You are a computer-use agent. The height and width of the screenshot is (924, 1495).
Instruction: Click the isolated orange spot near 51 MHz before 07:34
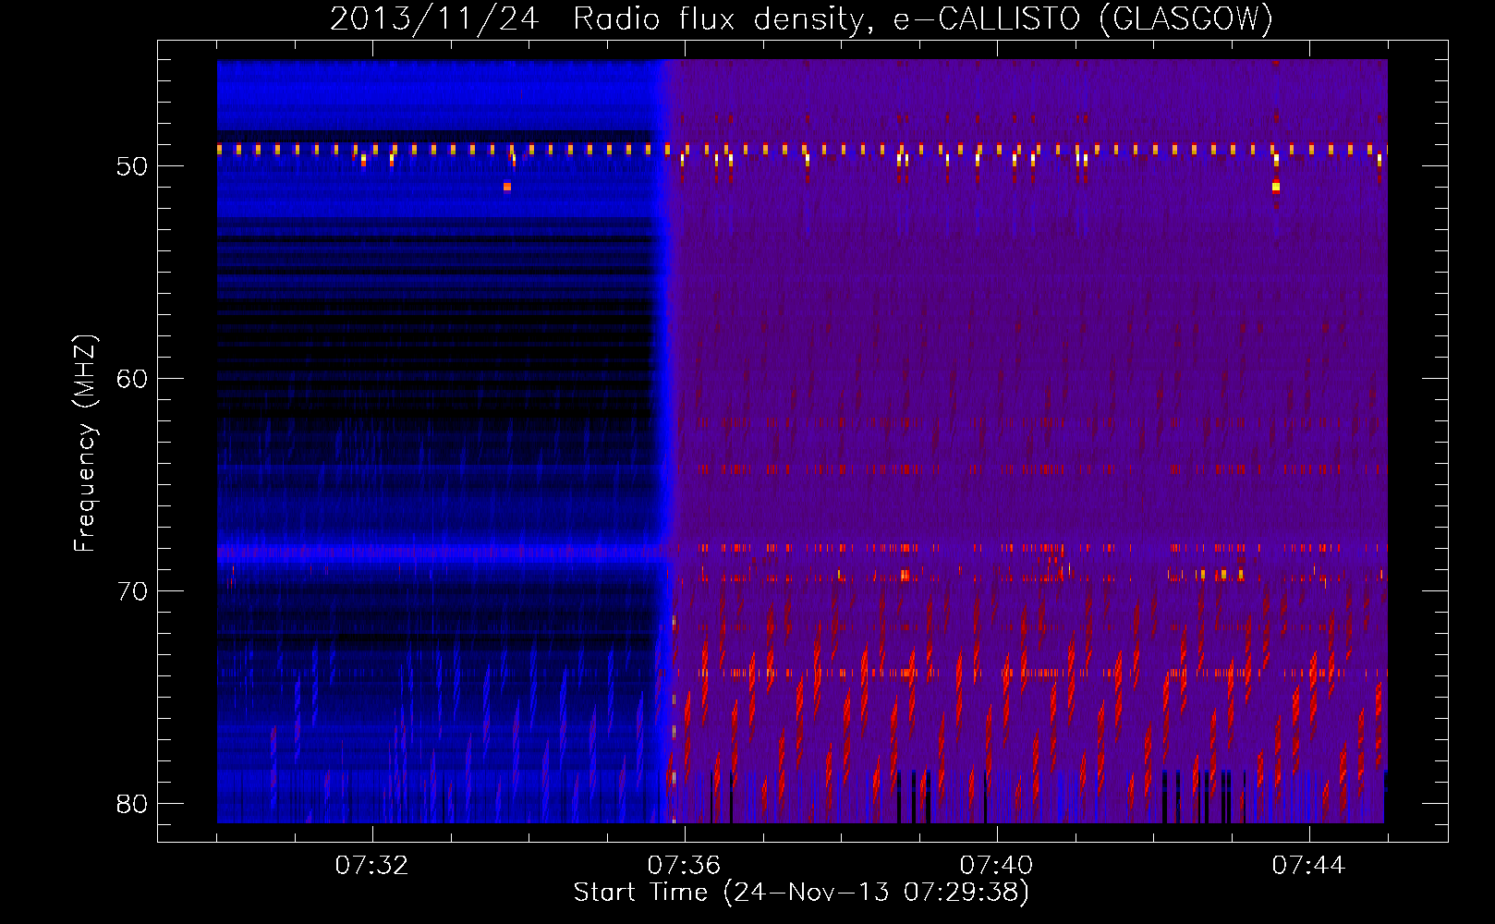pos(507,187)
